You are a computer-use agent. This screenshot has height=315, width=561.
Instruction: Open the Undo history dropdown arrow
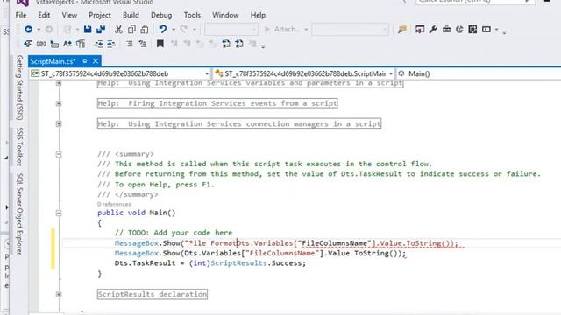[174, 30]
